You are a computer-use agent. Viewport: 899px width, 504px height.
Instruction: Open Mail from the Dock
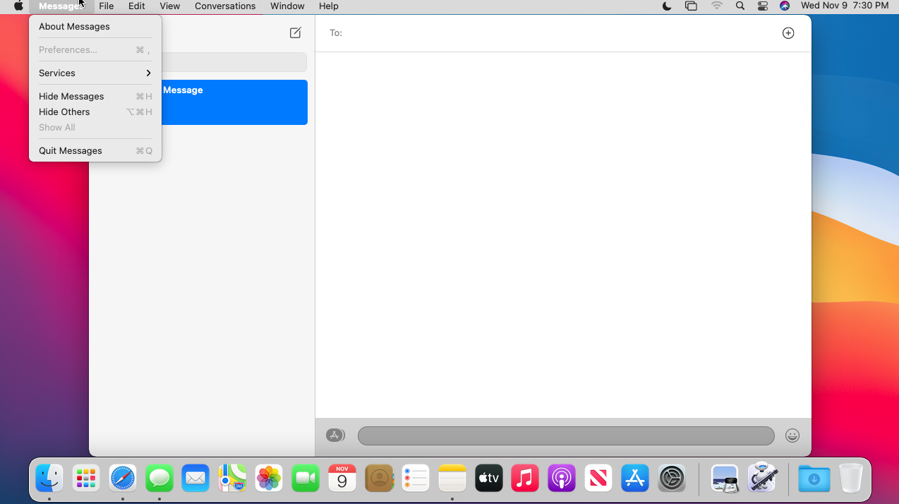[x=195, y=479]
